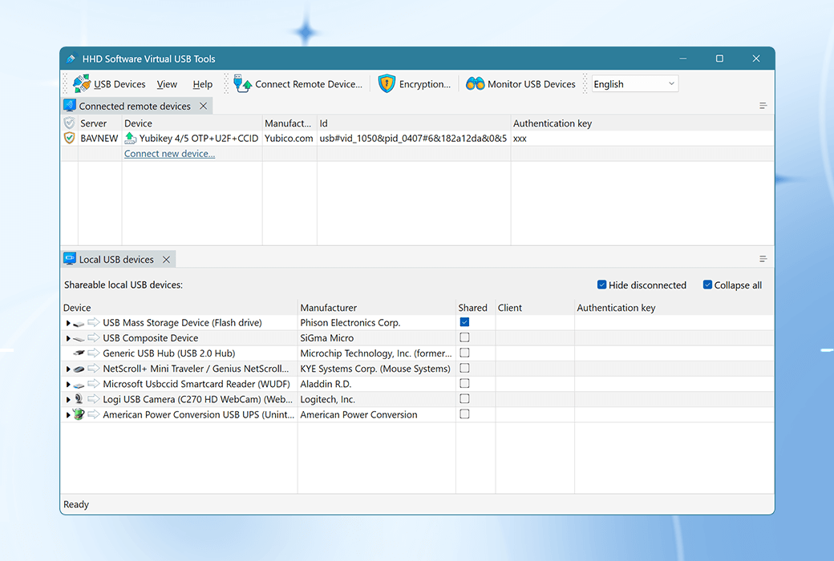The image size is (834, 561).
Task: Open the Connected remote devices panel options icon
Action: click(x=763, y=105)
